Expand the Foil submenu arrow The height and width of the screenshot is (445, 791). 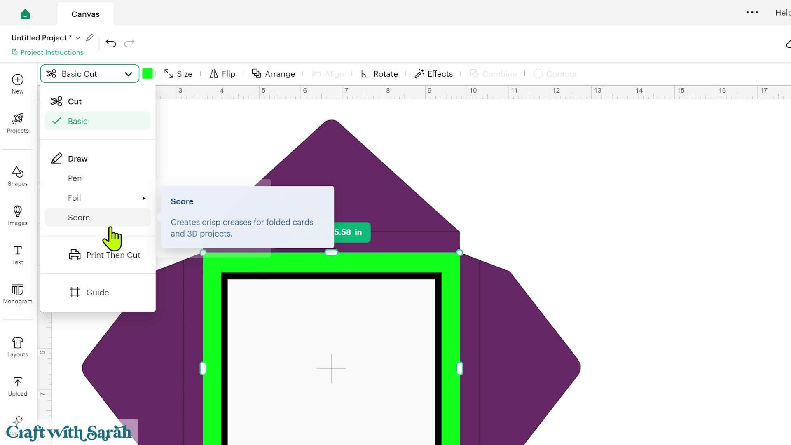(144, 198)
